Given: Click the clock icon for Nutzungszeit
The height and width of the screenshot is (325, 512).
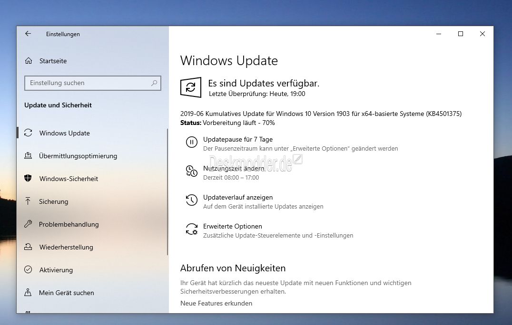Looking at the screenshot, I should [x=192, y=171].
